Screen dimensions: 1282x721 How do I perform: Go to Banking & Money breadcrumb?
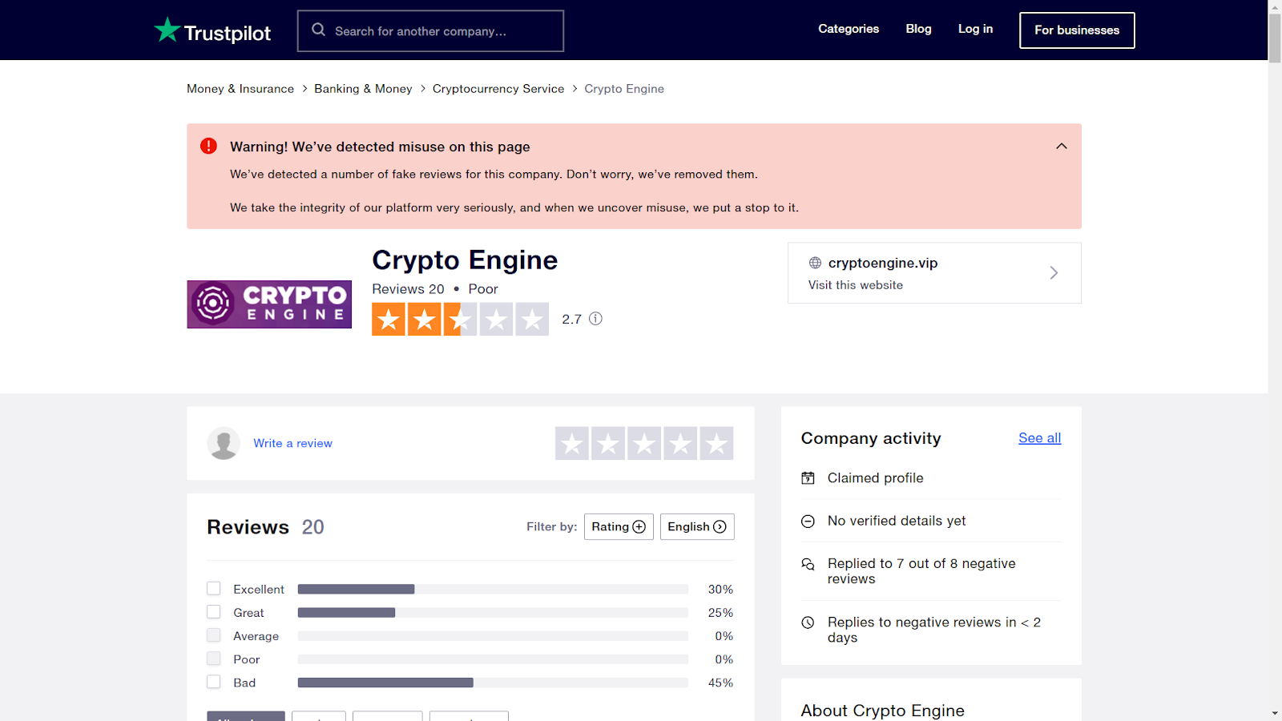363,89
